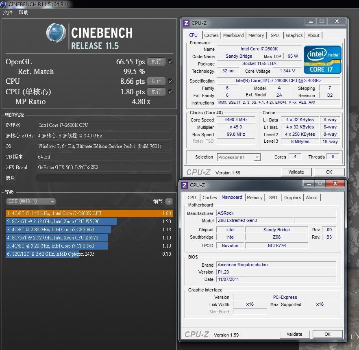359x350 pixels.
Task: Run the CPU benchmark with 执行 button
Action: [x=156, y=81]
